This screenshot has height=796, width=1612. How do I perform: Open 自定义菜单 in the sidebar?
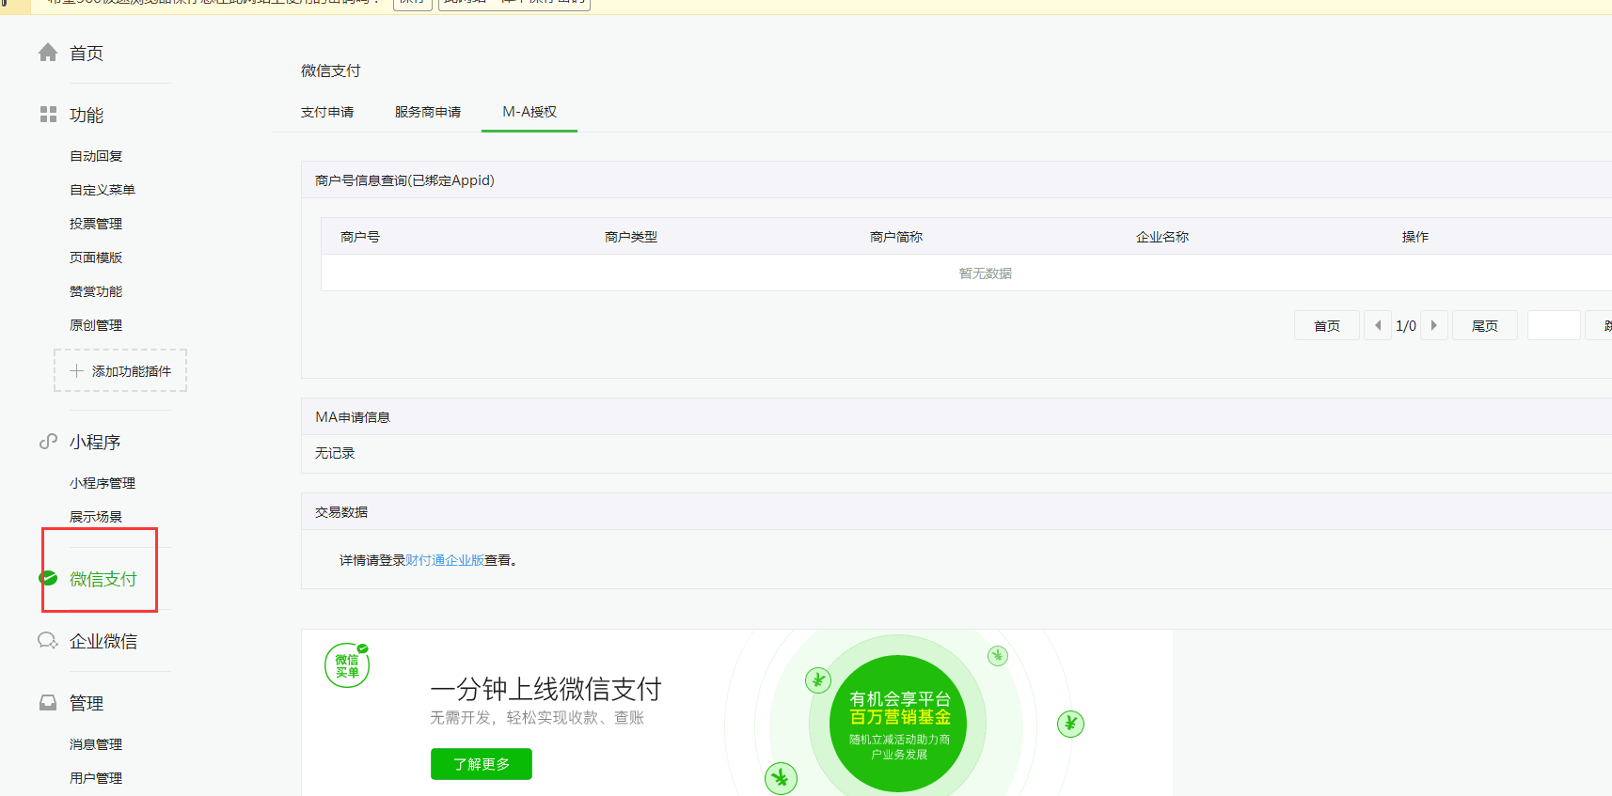[103, 190]
